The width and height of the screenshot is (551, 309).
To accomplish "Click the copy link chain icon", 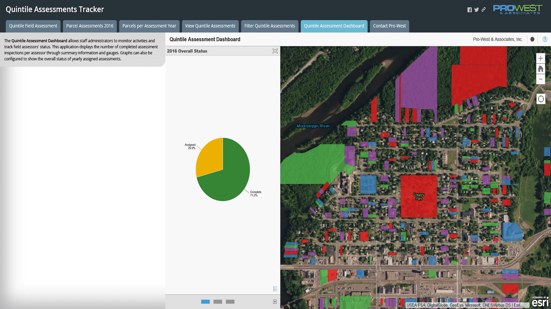I will (484, 10).
